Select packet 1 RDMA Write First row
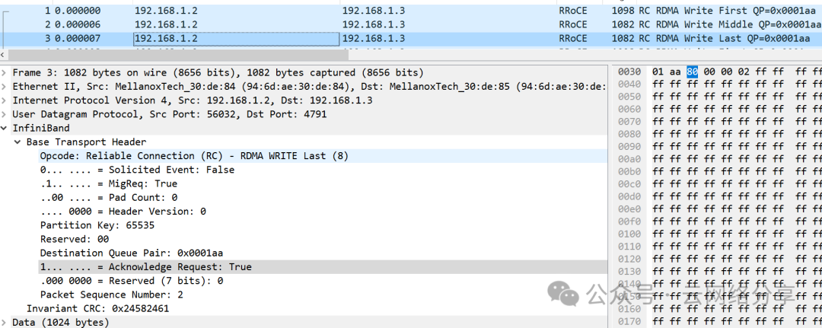Image resolution: width=822 pixels, height=328 pixels. pyautogui.click(x=411, y=11)
